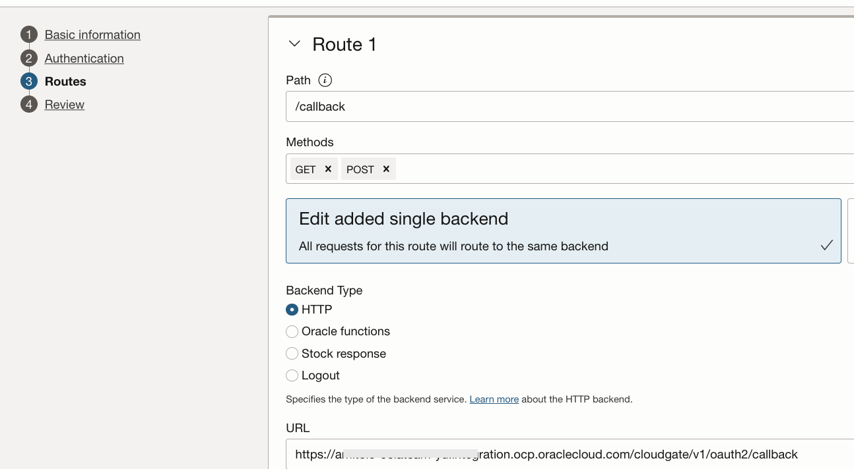This screenshot has height=469, width=854.
Task: Select Stock response backend type
Action: pyautogui.click(x=292, y=354)
